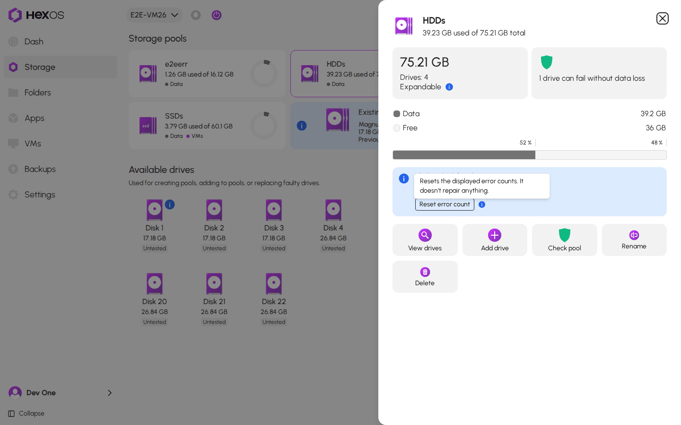The width and height of the screenshot is (681, 425).
Task: Rename the HDDs pool
Action: click(634, 240)
